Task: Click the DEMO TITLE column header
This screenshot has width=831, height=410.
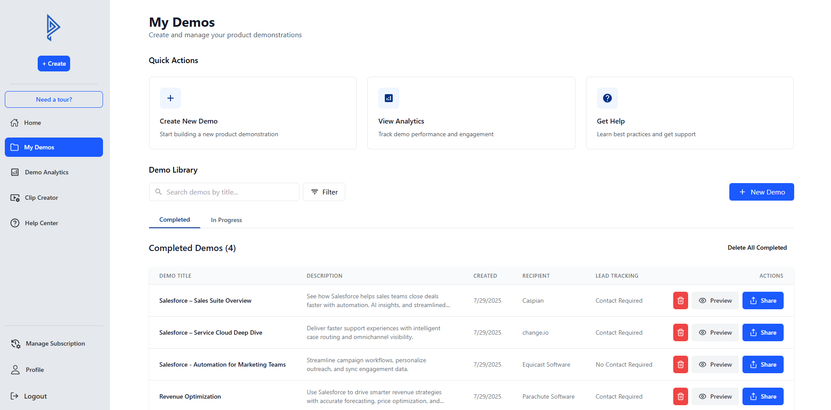Action: pyautogui.click(x=175, y=276)
